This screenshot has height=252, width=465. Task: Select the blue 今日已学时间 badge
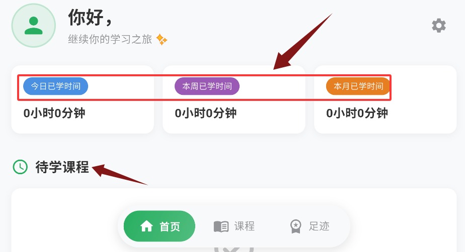pos(56,86)
